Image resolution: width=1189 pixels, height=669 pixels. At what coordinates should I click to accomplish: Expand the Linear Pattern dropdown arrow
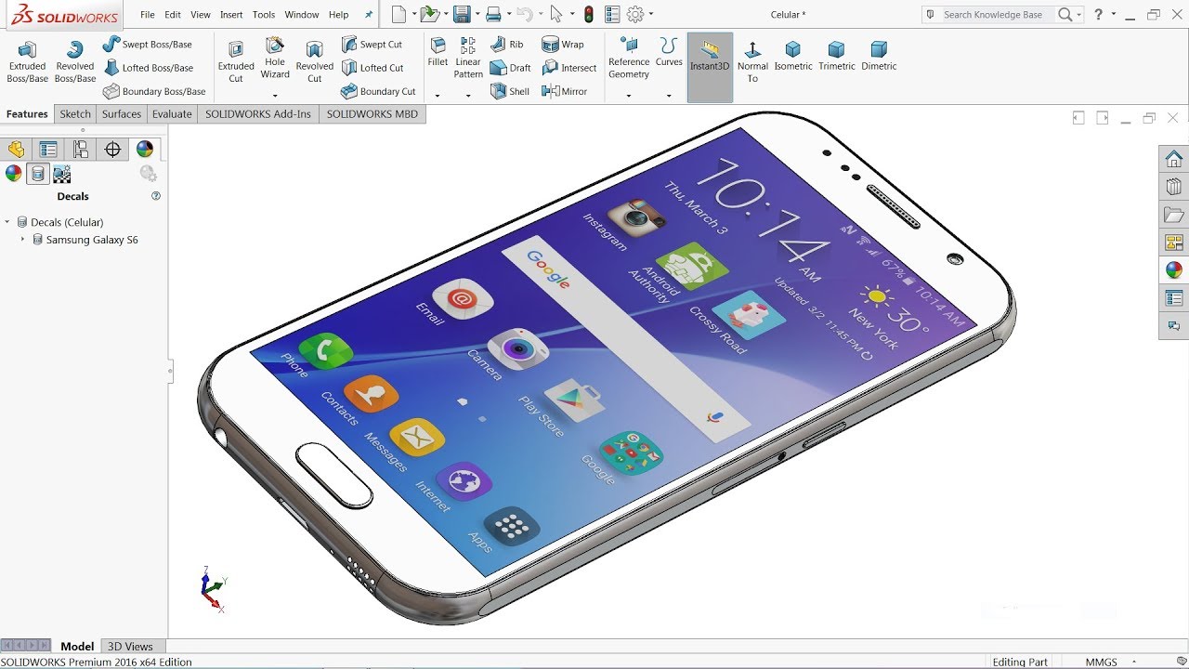[x=468, y=95]
